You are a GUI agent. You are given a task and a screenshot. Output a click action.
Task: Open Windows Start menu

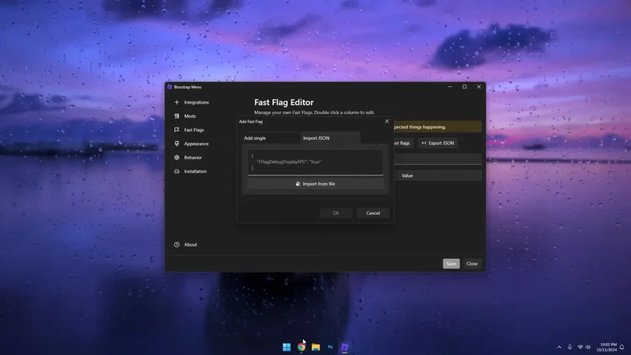click(x=287, y=347)
